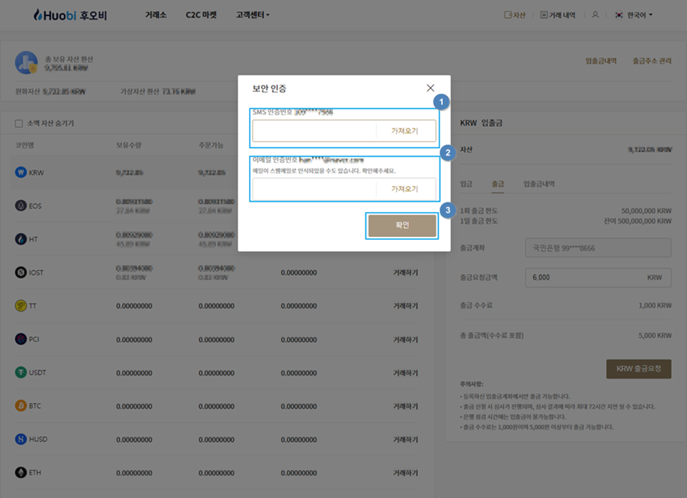
Task: Click 거래하기 in the PCI row
Action: click(x=405, y=340)
